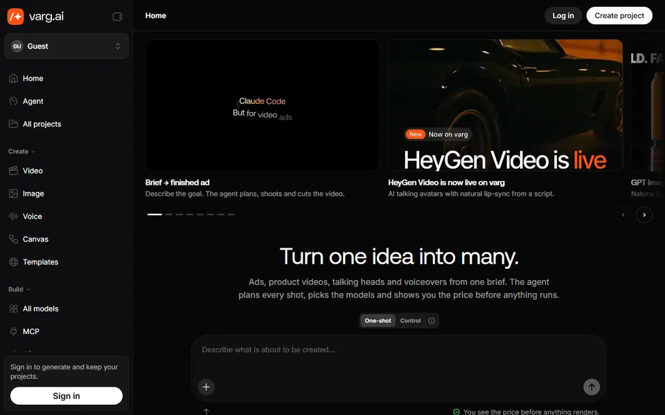Select the last carousel indicator dash
665x415 pixels.
[231, 214]
